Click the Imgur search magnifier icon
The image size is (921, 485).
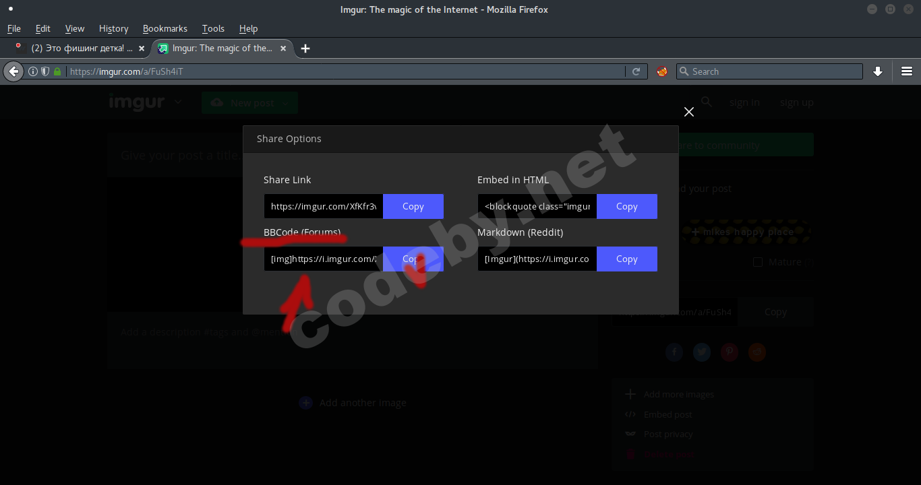(707, 102)
